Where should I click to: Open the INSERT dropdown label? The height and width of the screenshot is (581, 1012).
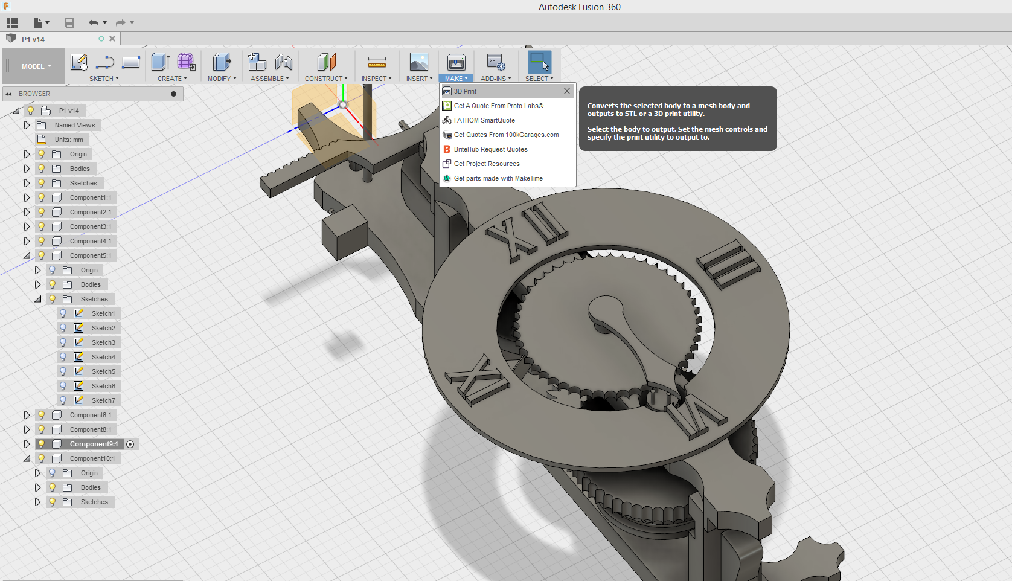click(419, 79)
